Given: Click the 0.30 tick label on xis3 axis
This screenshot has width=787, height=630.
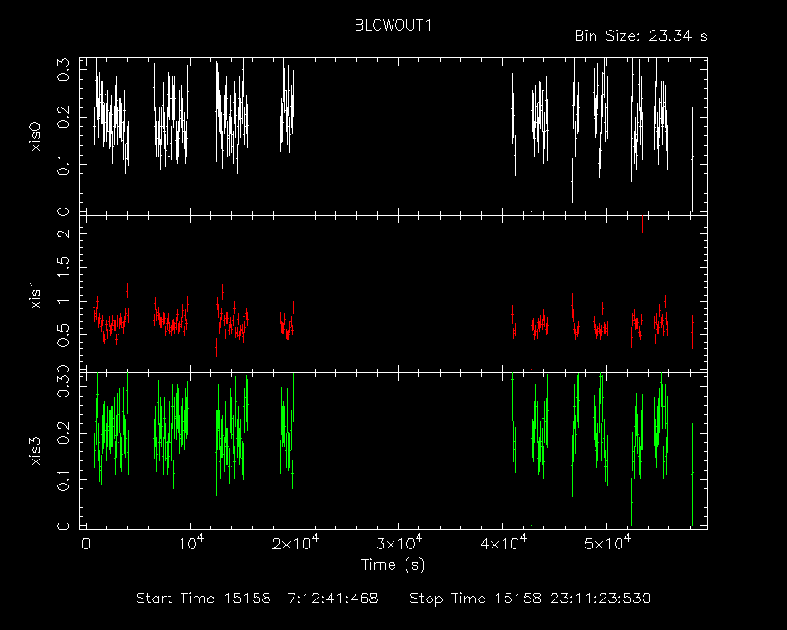Looking at the screenshot, I should [x=63, y=383].
